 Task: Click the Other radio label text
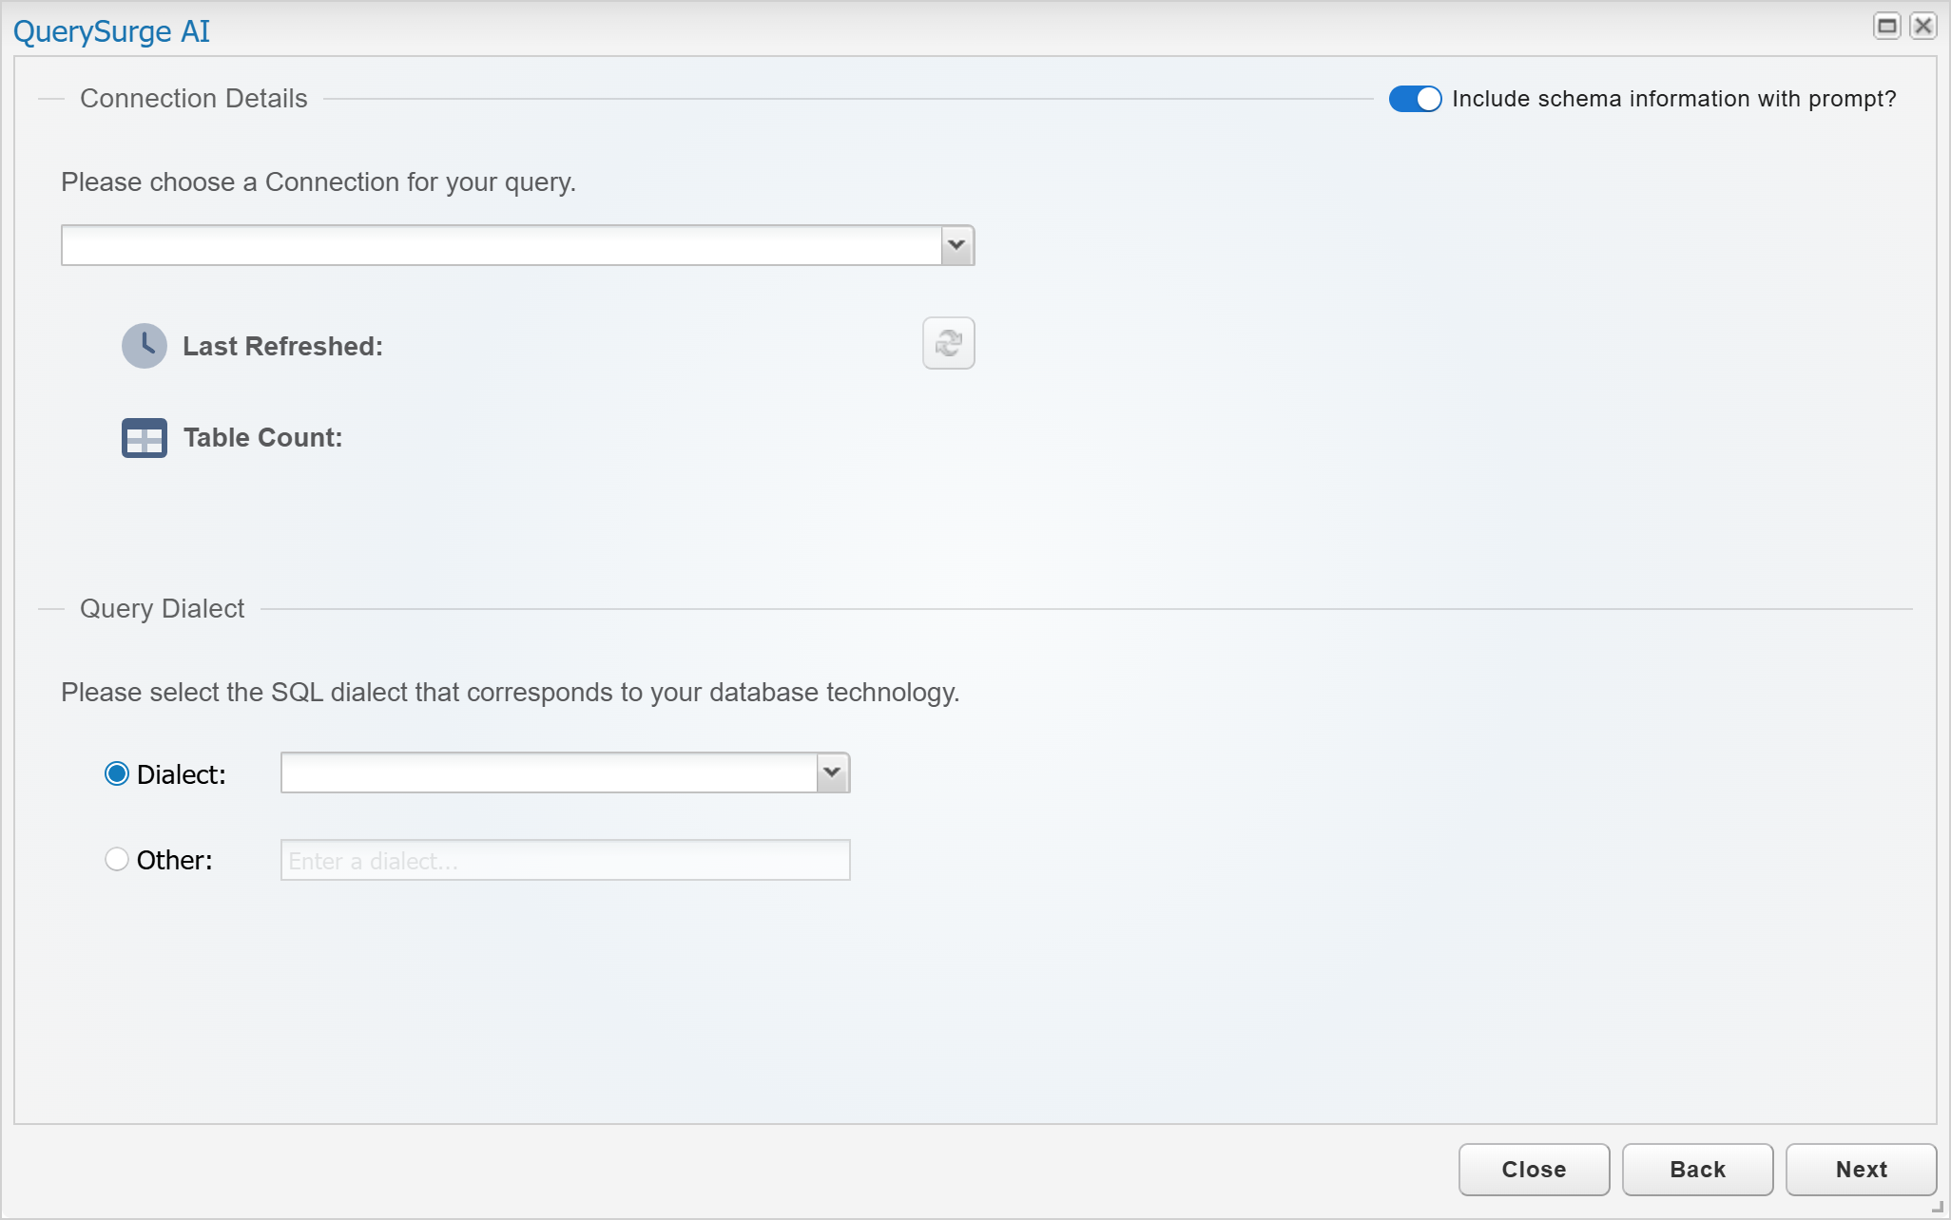tap(174, 860)
